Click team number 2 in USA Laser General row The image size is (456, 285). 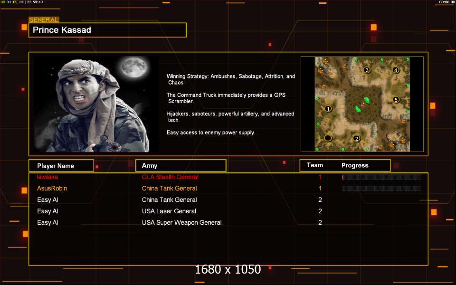click(x=320, y=211)
